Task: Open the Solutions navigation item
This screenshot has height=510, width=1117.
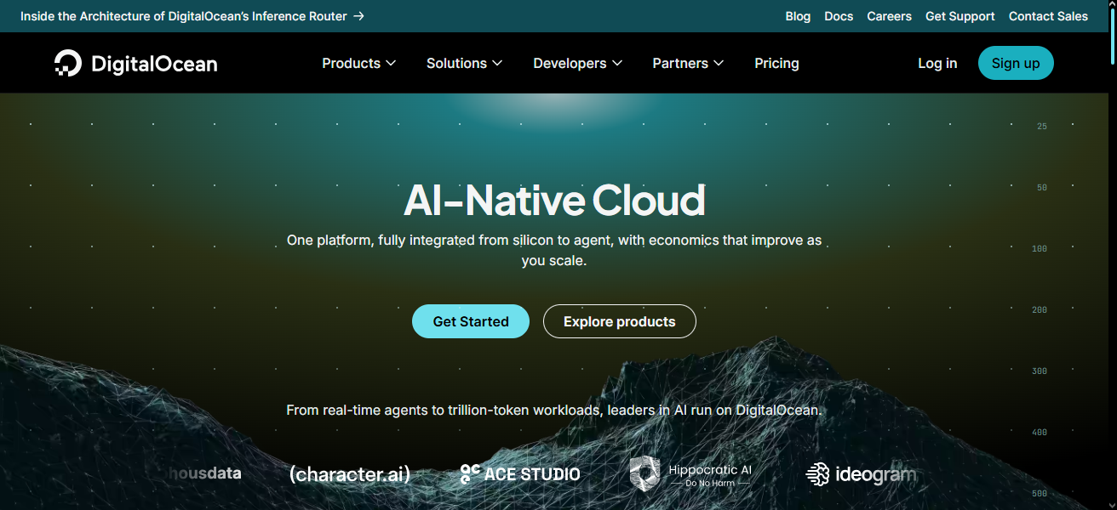Action: click(465, 63)
